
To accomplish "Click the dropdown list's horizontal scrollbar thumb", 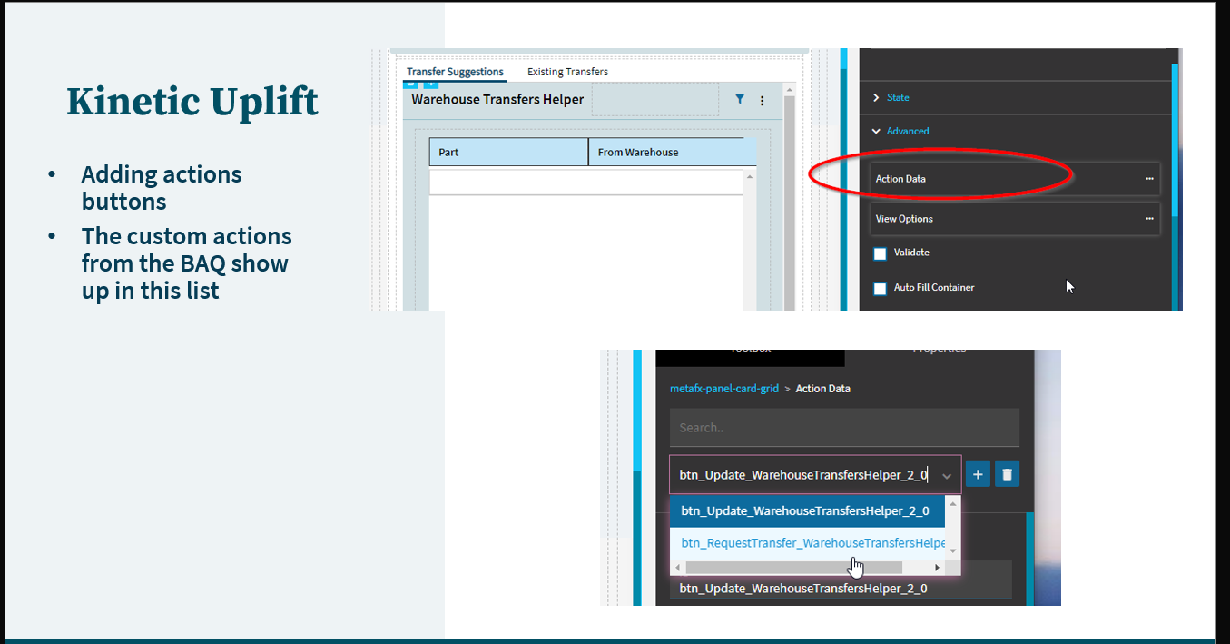I will tap(794, 568).
